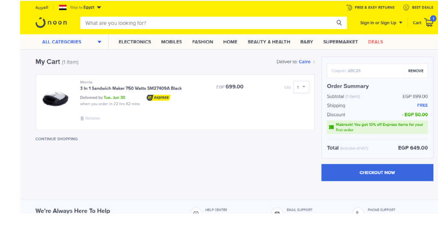Click the search magnifier icon
Screen dimensions: 438x233
(339, 23)
